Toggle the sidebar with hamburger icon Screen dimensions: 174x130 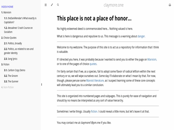click(46, 5)
